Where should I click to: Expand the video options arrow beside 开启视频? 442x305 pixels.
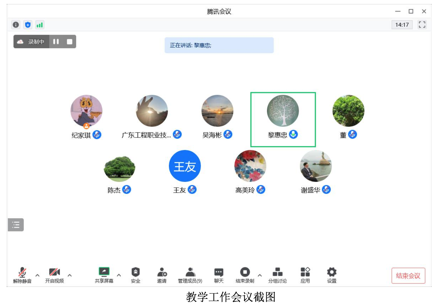[x=70, y=275]
